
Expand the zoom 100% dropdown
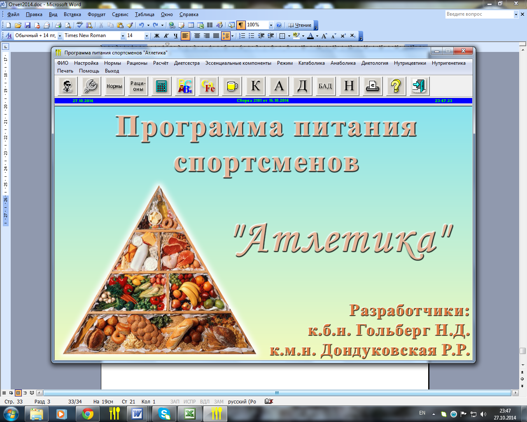coord(271,25)
